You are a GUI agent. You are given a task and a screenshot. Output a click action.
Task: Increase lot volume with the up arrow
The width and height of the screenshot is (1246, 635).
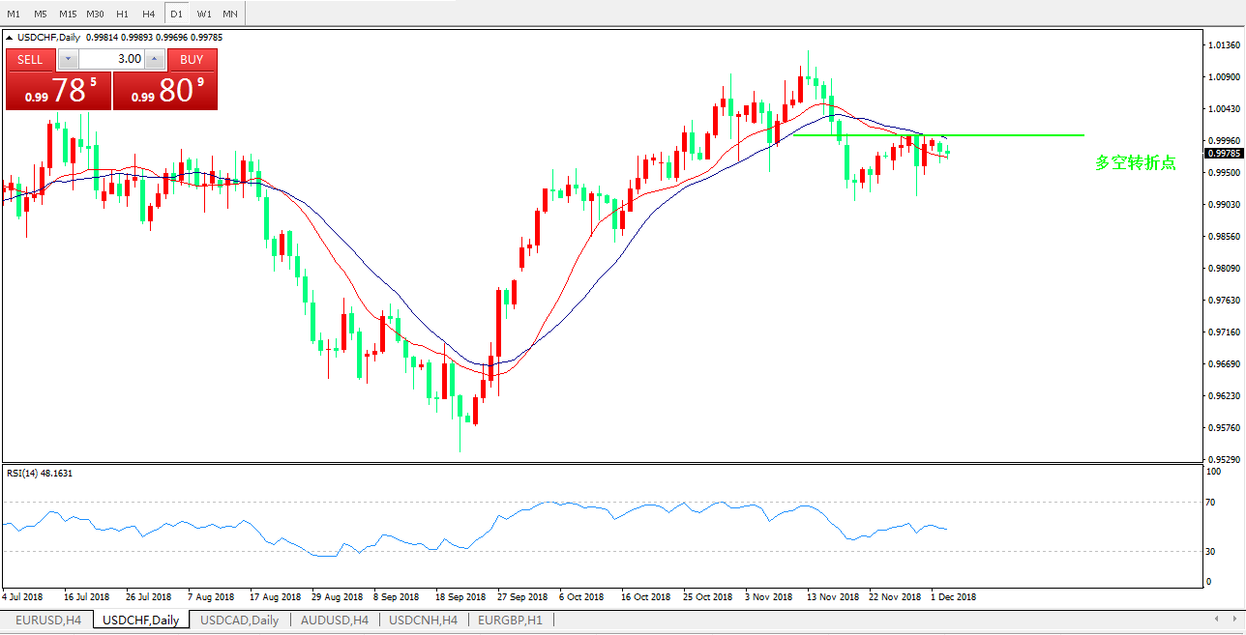point(154,59)
